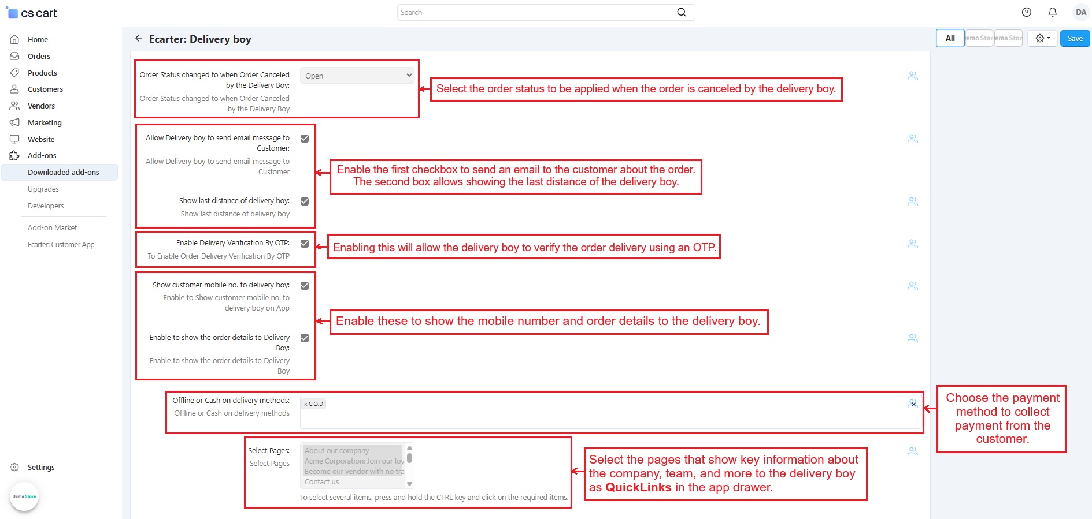Go to Downloaded add-ons in sidebar
1092x519 pixels.
click(x=63, y=172)
